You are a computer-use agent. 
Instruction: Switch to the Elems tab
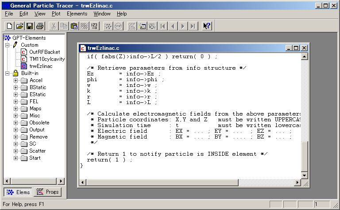point(18,192)
